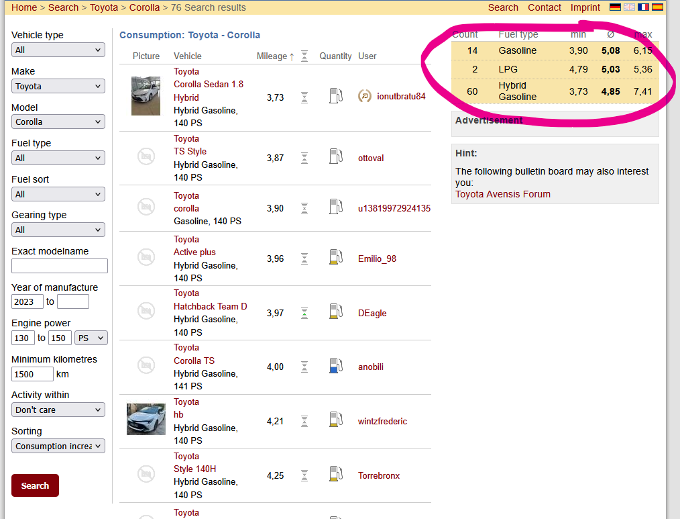
Task: Open Contact in top navigation
Action: click(x=545, y=7)
